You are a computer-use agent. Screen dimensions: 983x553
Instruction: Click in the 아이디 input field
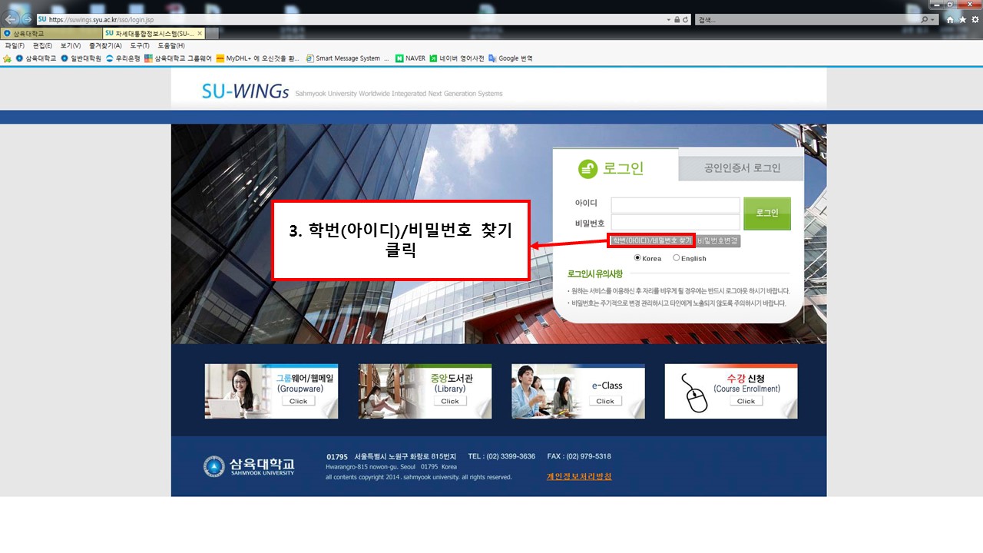click(x=675, y=205)
